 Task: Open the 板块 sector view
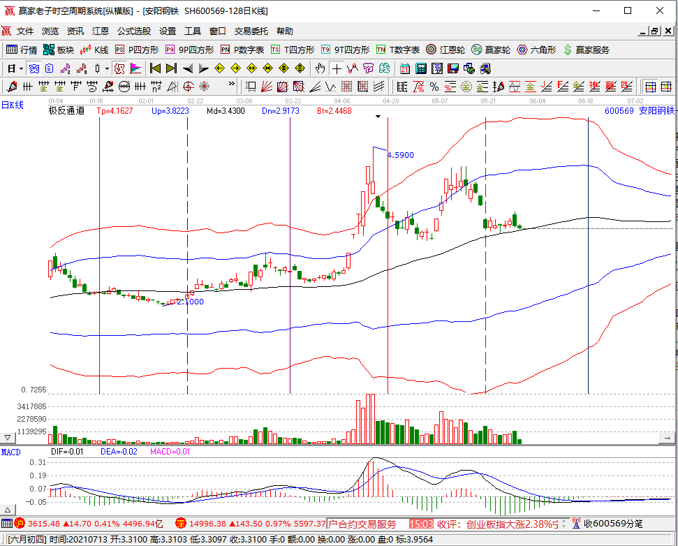tap(59, 50)
